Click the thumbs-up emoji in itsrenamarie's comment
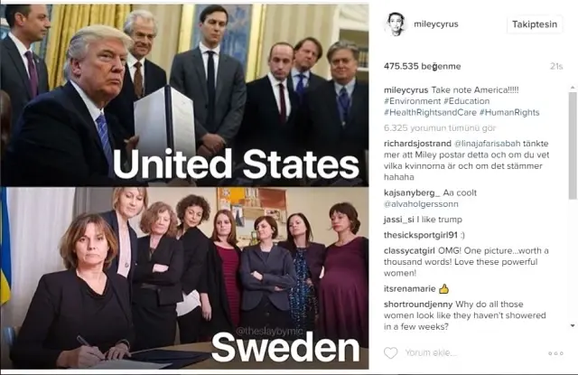This screenshot has width=578, height=375. [443, 289]
